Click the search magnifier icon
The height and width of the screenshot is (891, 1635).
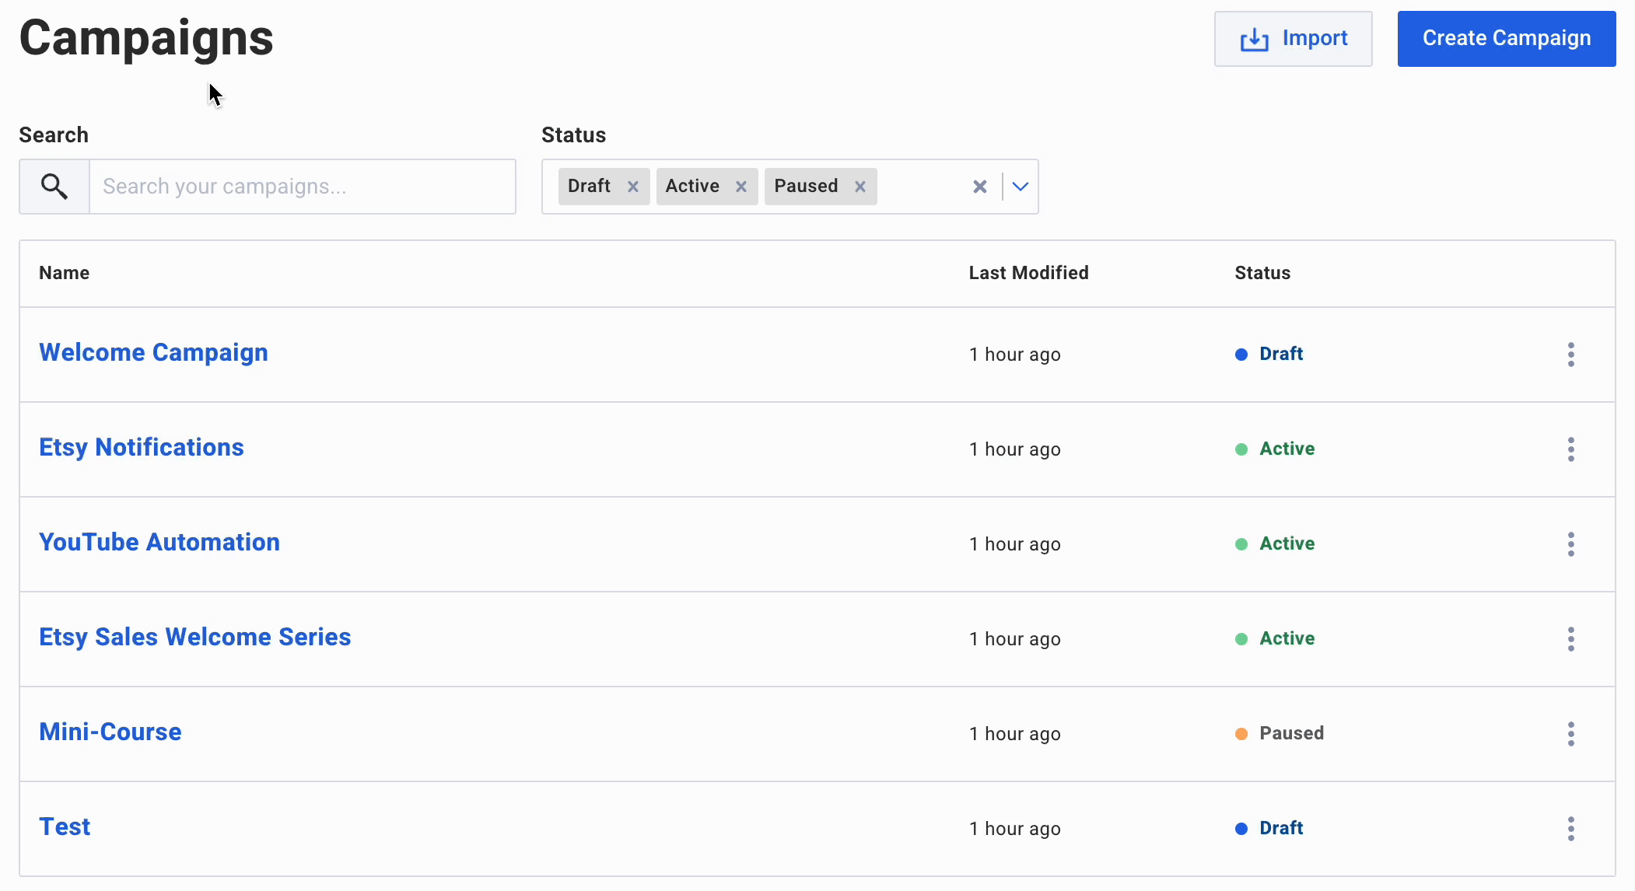54,187
